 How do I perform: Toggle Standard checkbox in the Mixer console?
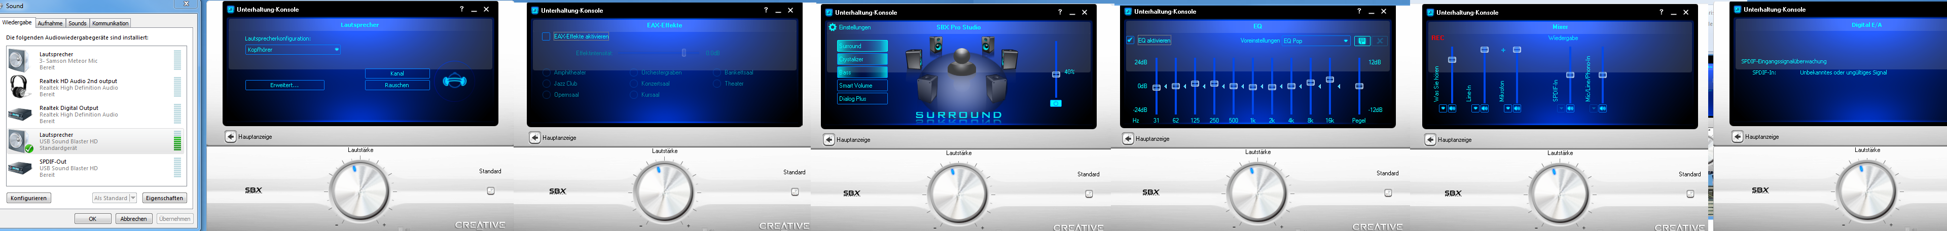coord(1690,194)
